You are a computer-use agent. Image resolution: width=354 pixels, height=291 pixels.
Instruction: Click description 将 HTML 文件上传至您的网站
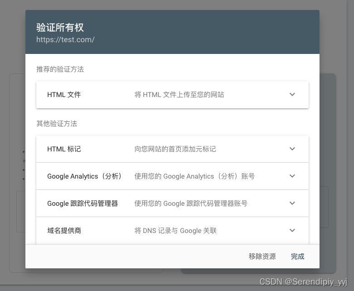point(179,95)
